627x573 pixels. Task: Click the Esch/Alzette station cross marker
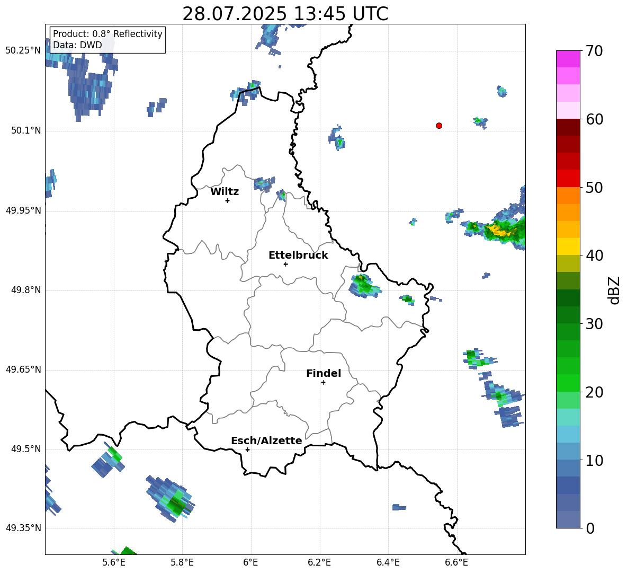(247, 449)
